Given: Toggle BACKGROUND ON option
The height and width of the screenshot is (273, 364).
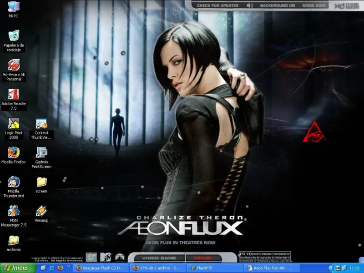Looking at the screenshot, I should (278, 5).
